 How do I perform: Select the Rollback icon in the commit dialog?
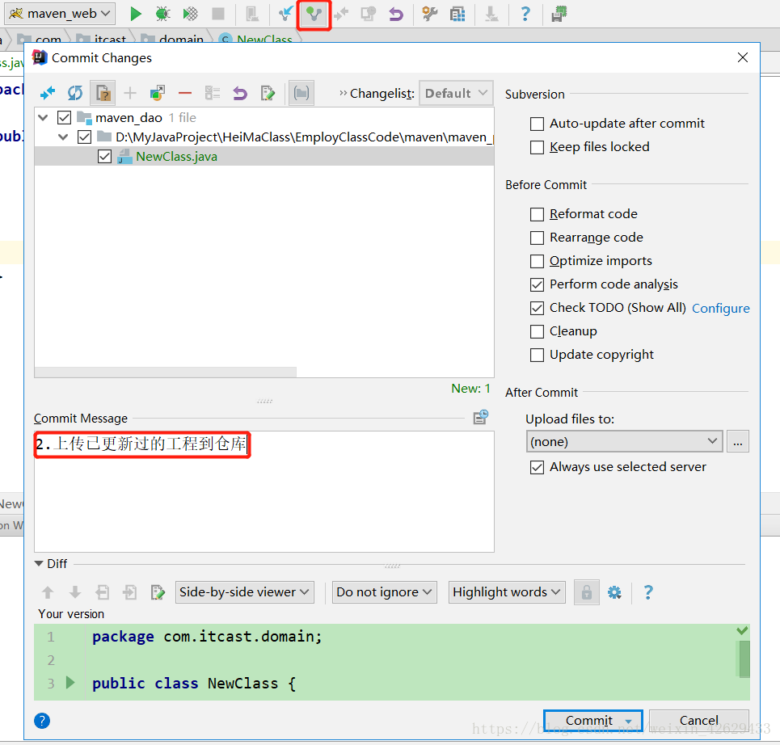pos(239,93)
